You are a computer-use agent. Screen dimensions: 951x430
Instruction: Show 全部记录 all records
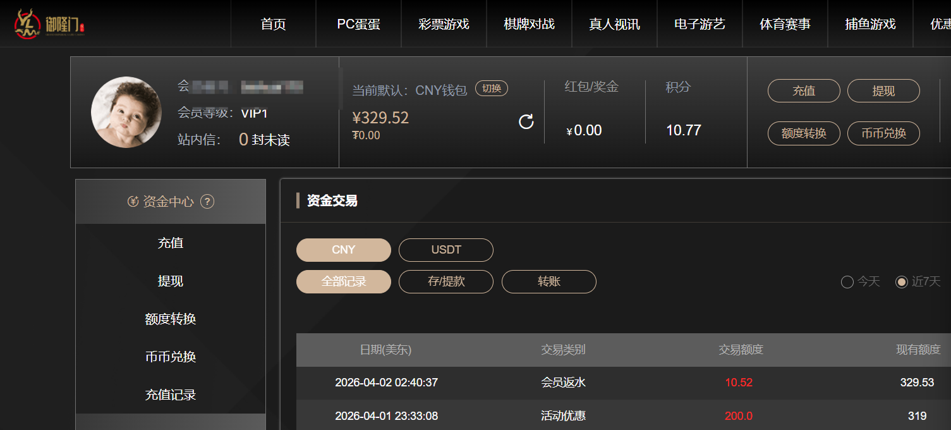343,282
